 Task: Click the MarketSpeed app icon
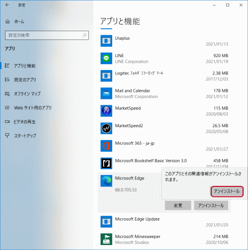106,111
